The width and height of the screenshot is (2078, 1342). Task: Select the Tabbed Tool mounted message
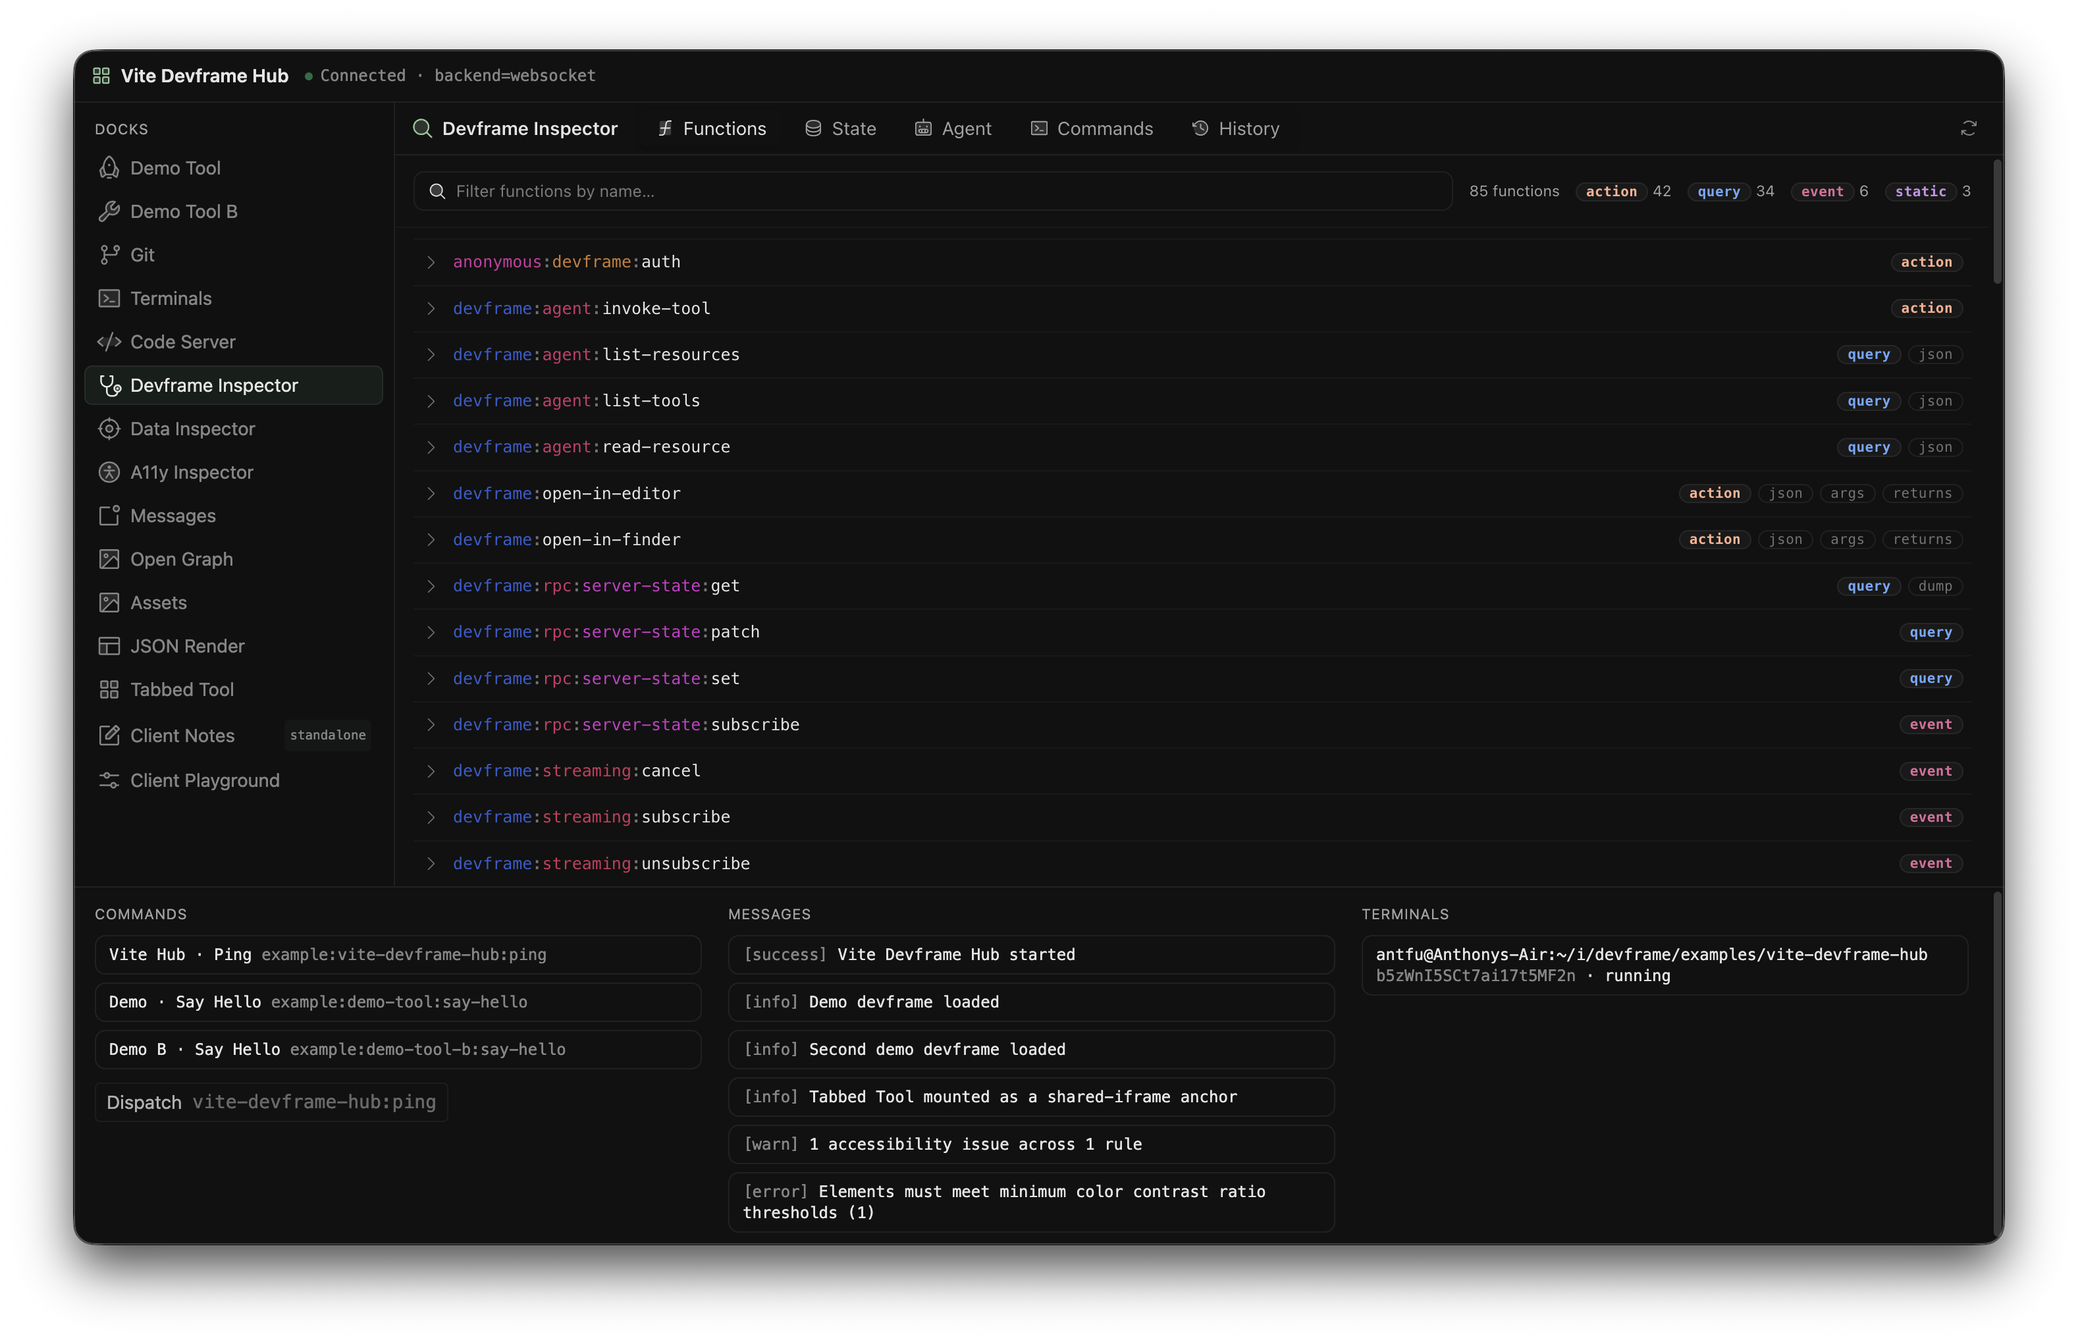click(1030, 1097)
